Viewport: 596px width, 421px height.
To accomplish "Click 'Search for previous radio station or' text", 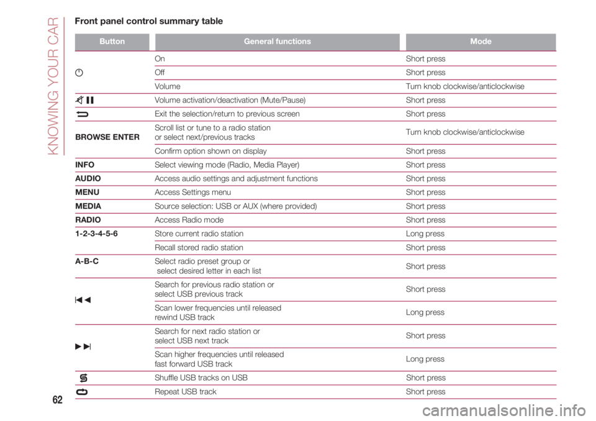I will tap(214, 285).
